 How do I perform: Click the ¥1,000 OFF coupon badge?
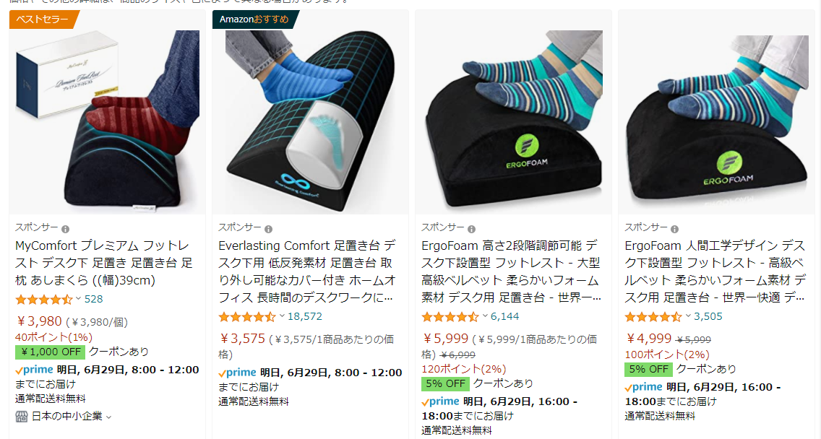[51, 352]
